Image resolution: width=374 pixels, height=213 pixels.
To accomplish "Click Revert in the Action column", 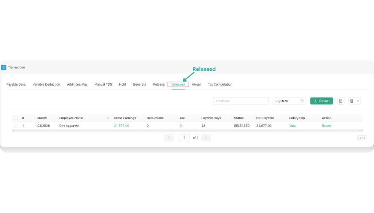I will click(x=326, y=126).
